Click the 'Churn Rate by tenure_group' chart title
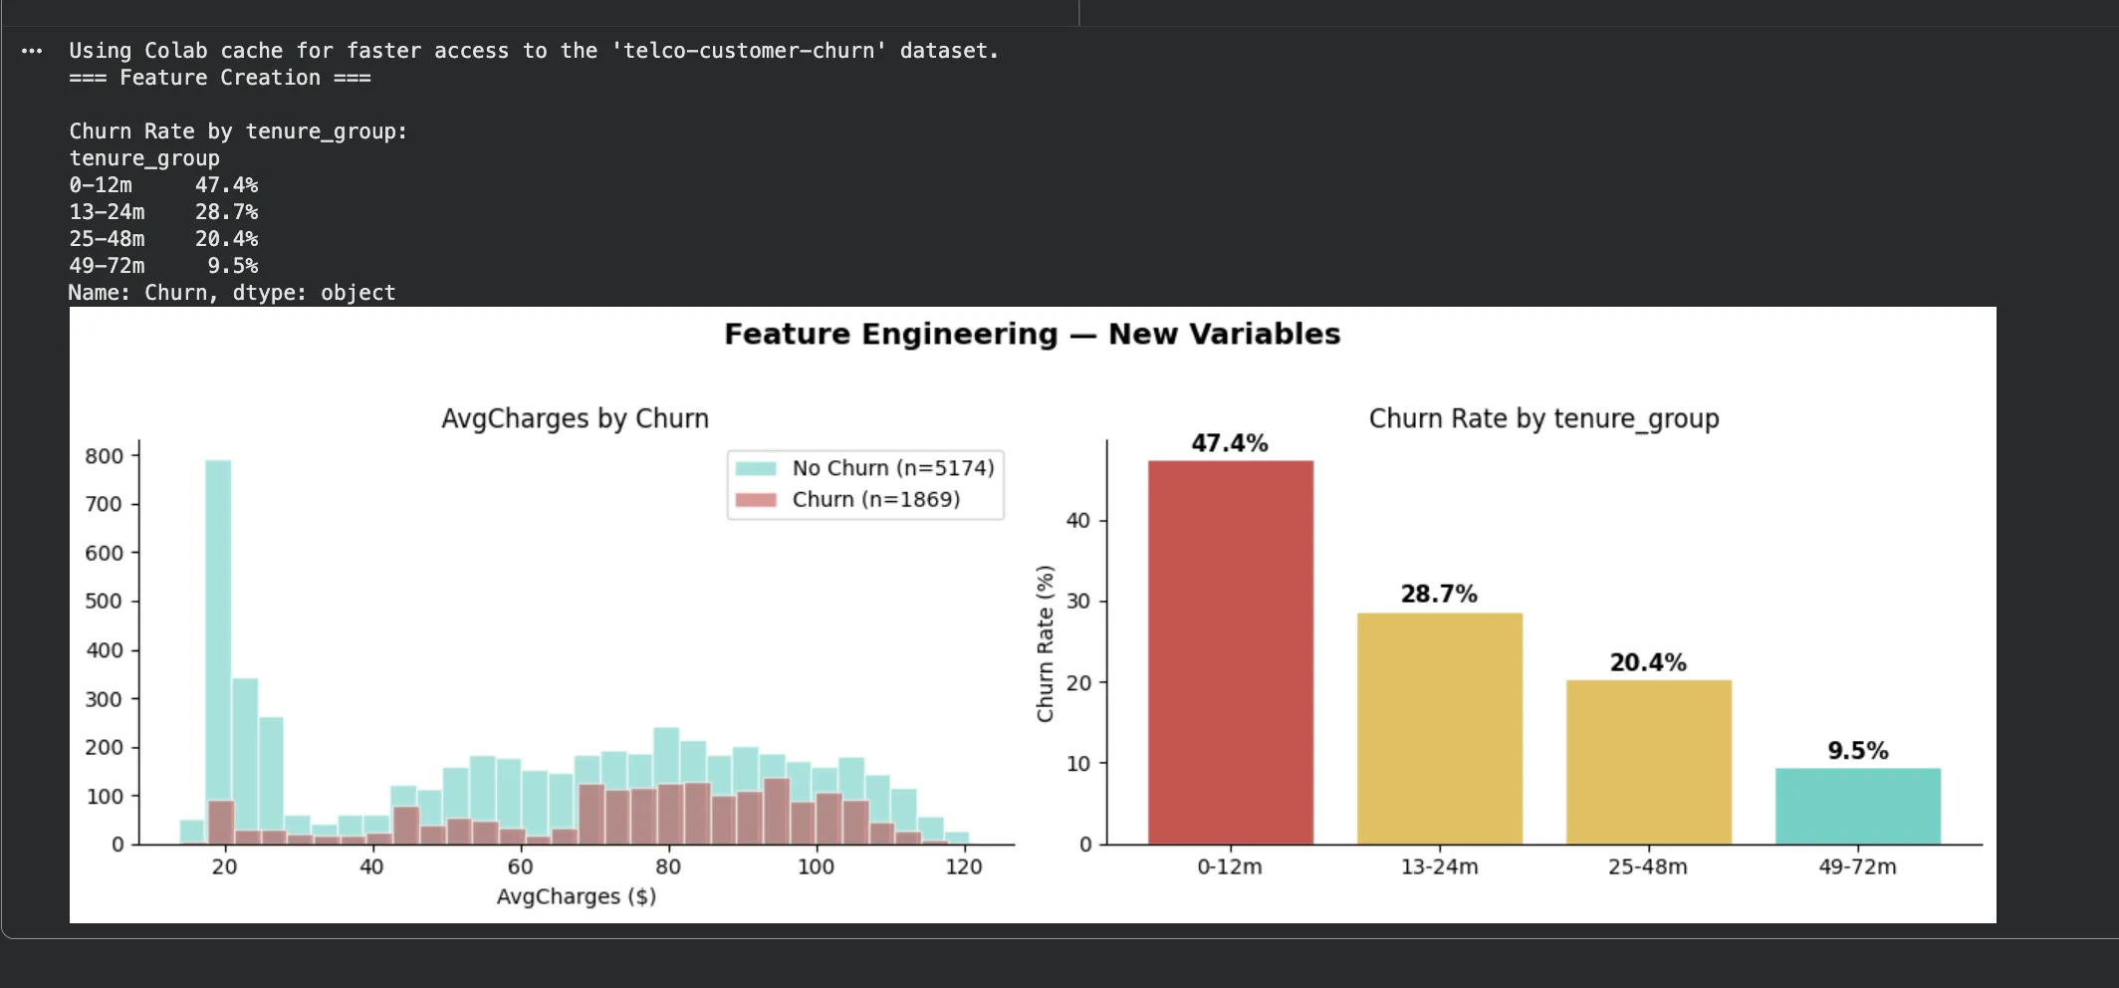The image size is (2119, 988). [x=1543, y=418]
